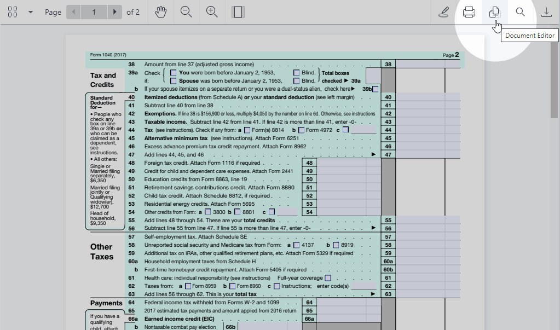Check the Form 4137 box on line 58
The image size is (560, 330).
[297, 245]
